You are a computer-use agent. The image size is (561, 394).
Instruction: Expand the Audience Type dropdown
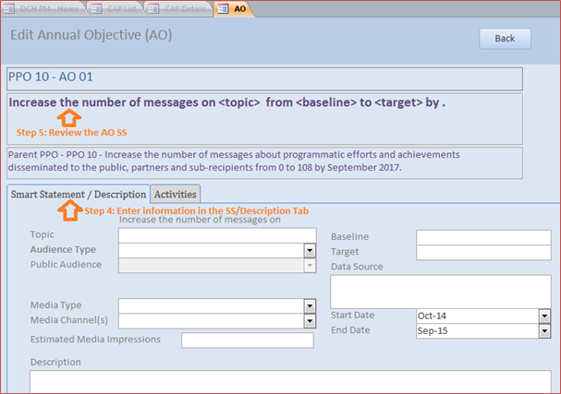tap(310, 250)
